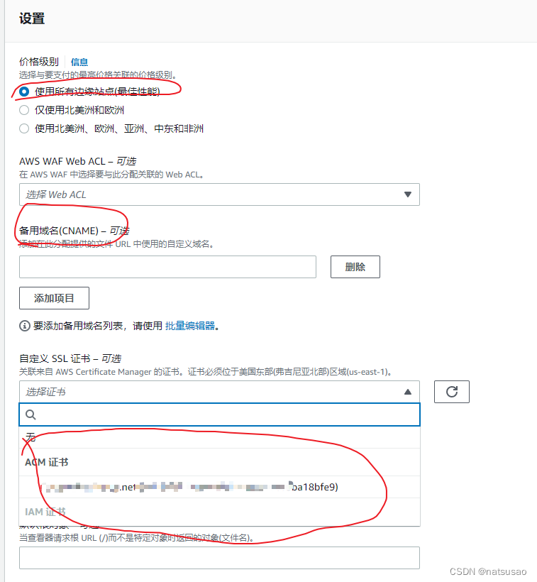The image size is (537, 582).
Task: Select the 无 option in certificate list
Action: tap(219, 437)
